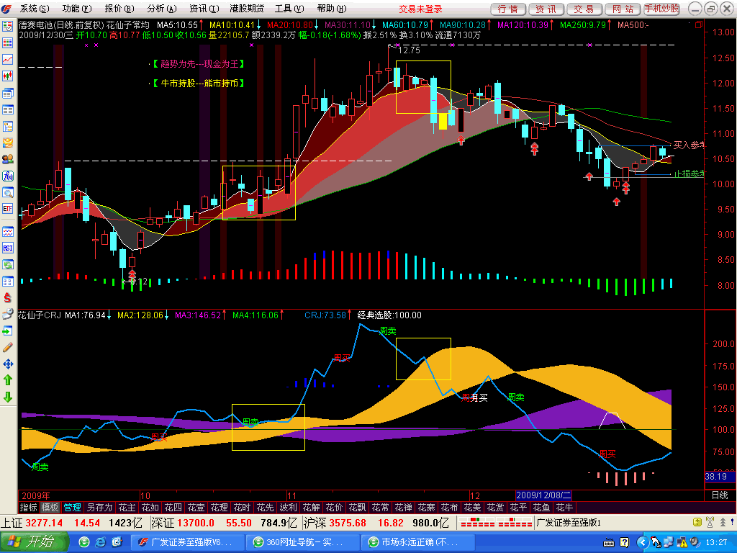Screen dimensions: 737x553
Task: Click the green up arrow icon
Action: (x=7, y=380)
